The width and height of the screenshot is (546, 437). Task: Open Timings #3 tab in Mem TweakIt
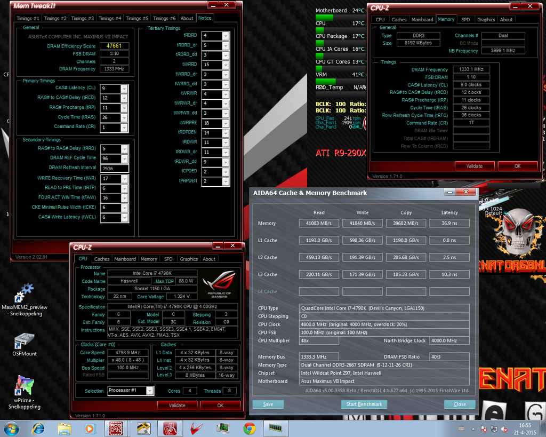click(82, 19)
